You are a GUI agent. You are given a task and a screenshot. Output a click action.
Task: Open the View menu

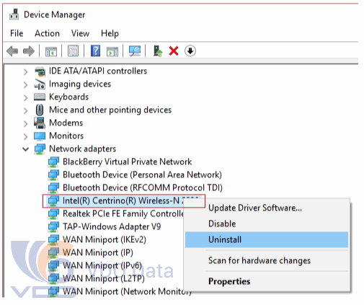[x=80, y=33]
